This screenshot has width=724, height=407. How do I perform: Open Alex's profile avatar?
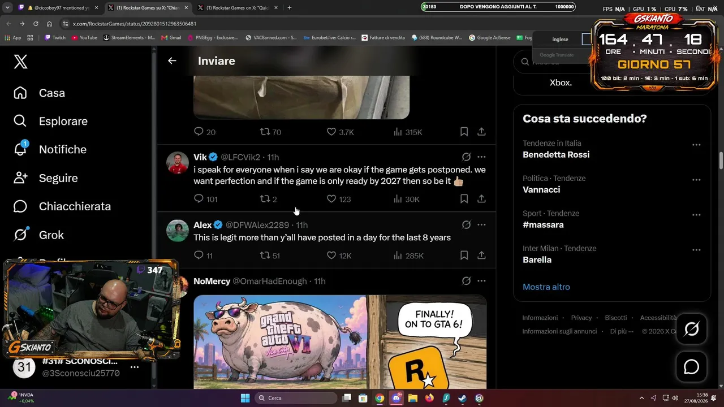point(178,231)
